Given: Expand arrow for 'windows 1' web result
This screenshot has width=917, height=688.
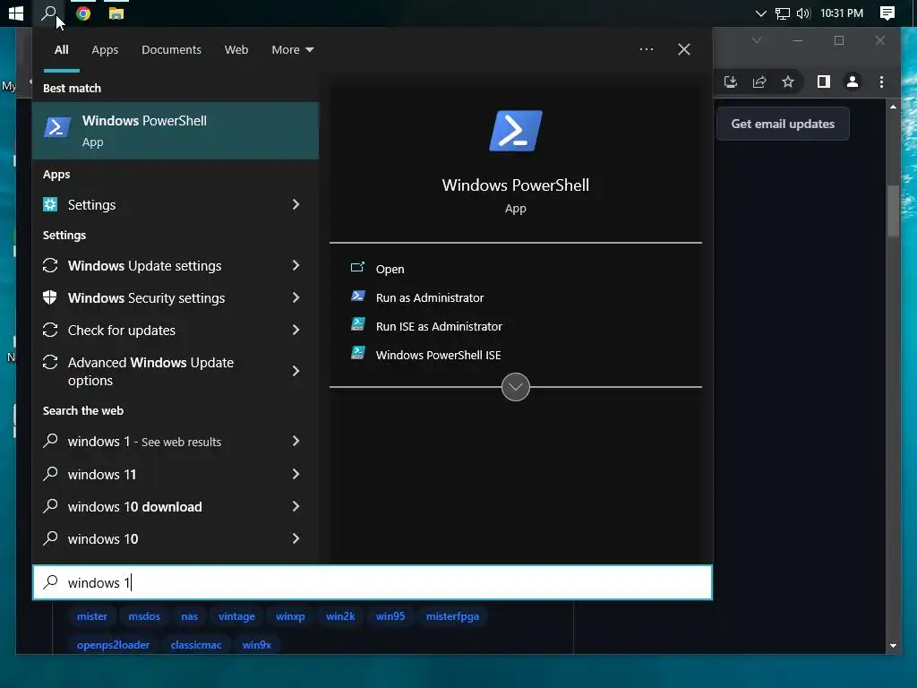Looking at the screenshot, I should 296,441.
